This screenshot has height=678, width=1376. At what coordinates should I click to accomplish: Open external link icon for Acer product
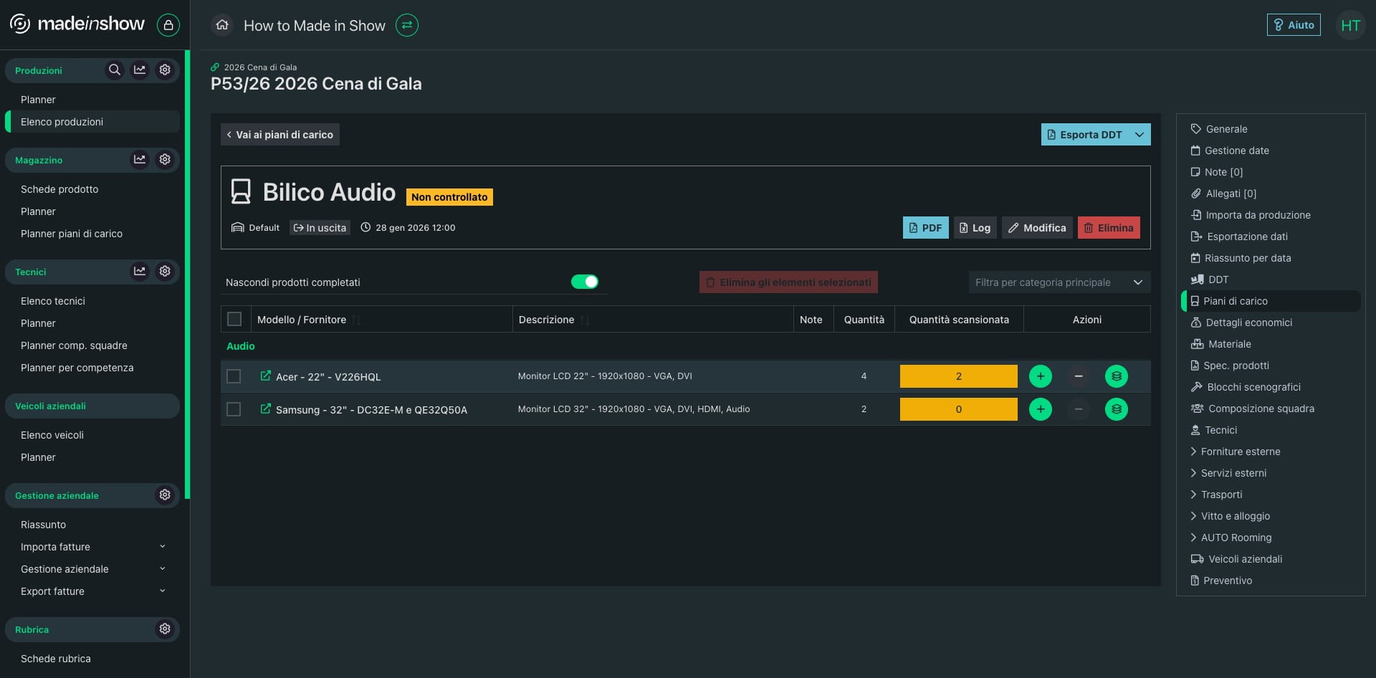click(265, 376)
